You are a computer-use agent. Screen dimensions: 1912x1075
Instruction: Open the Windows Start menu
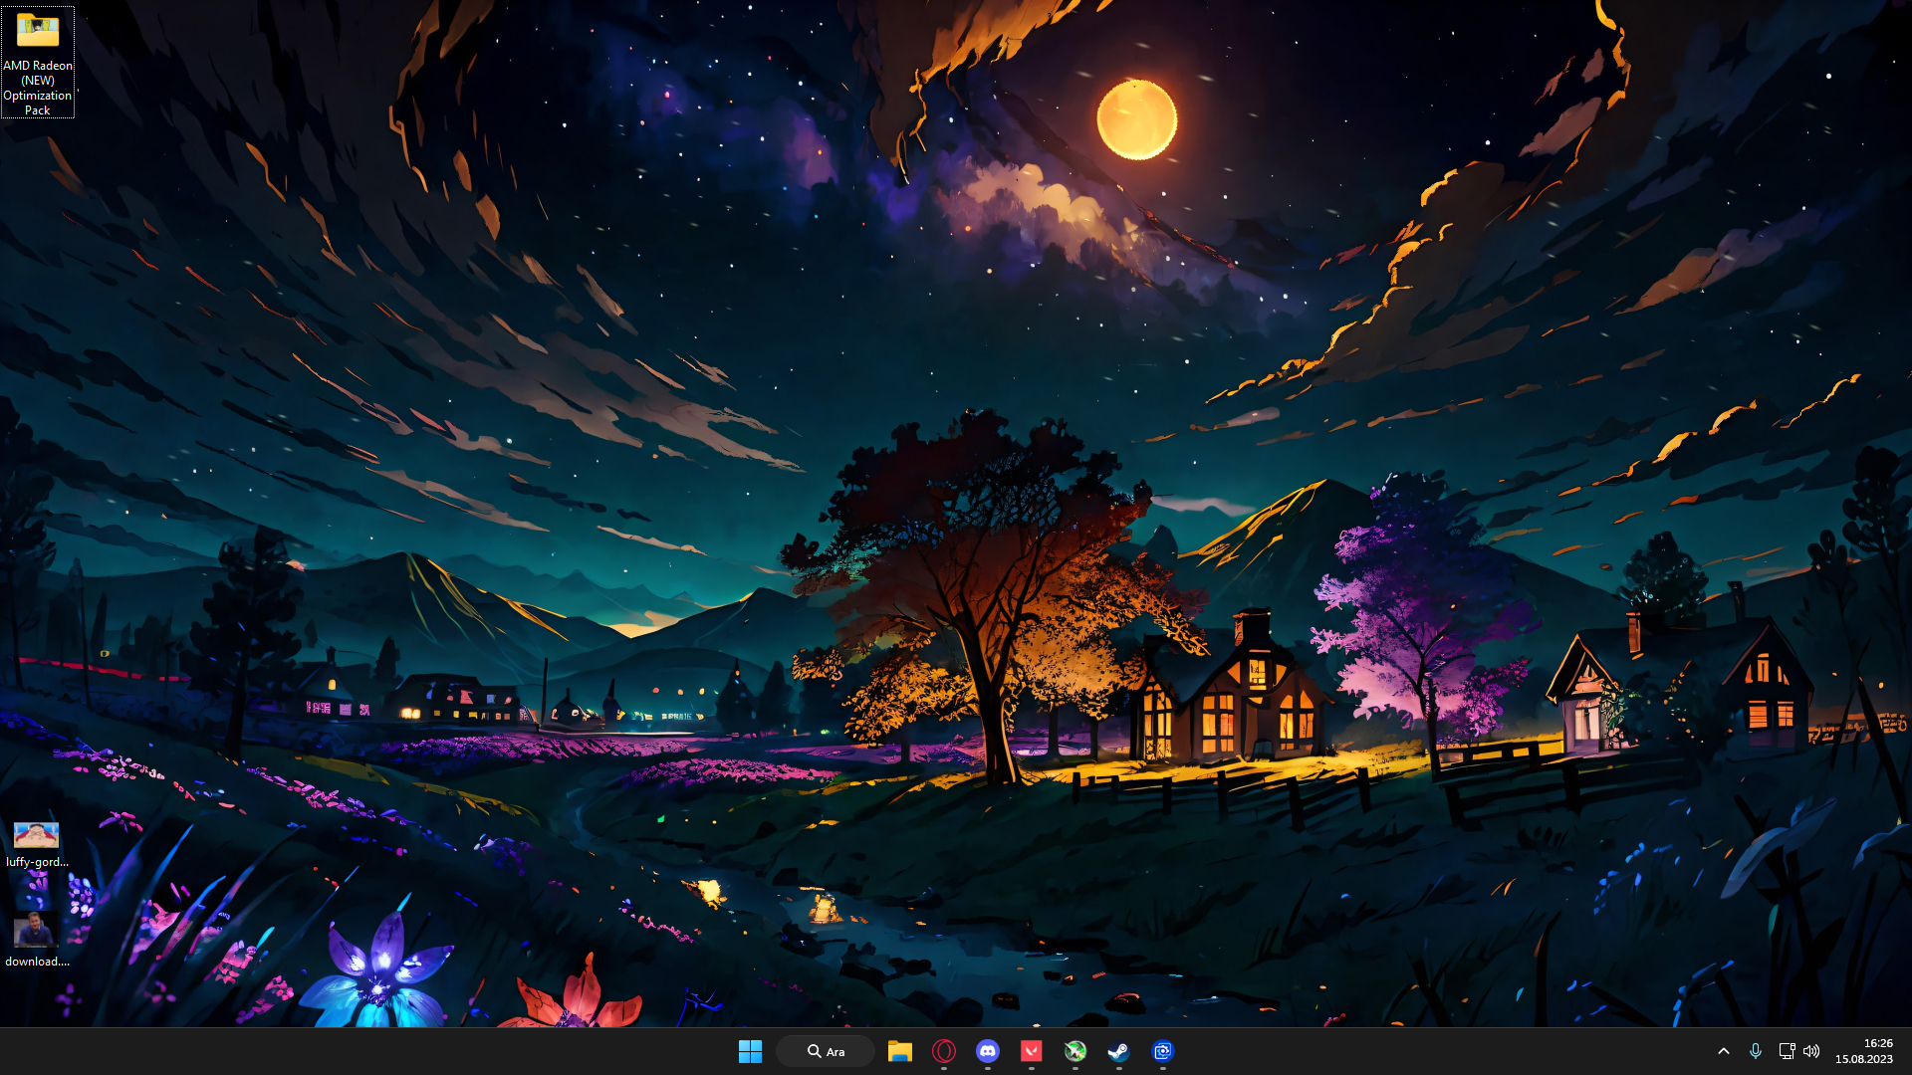point(750,1051)
